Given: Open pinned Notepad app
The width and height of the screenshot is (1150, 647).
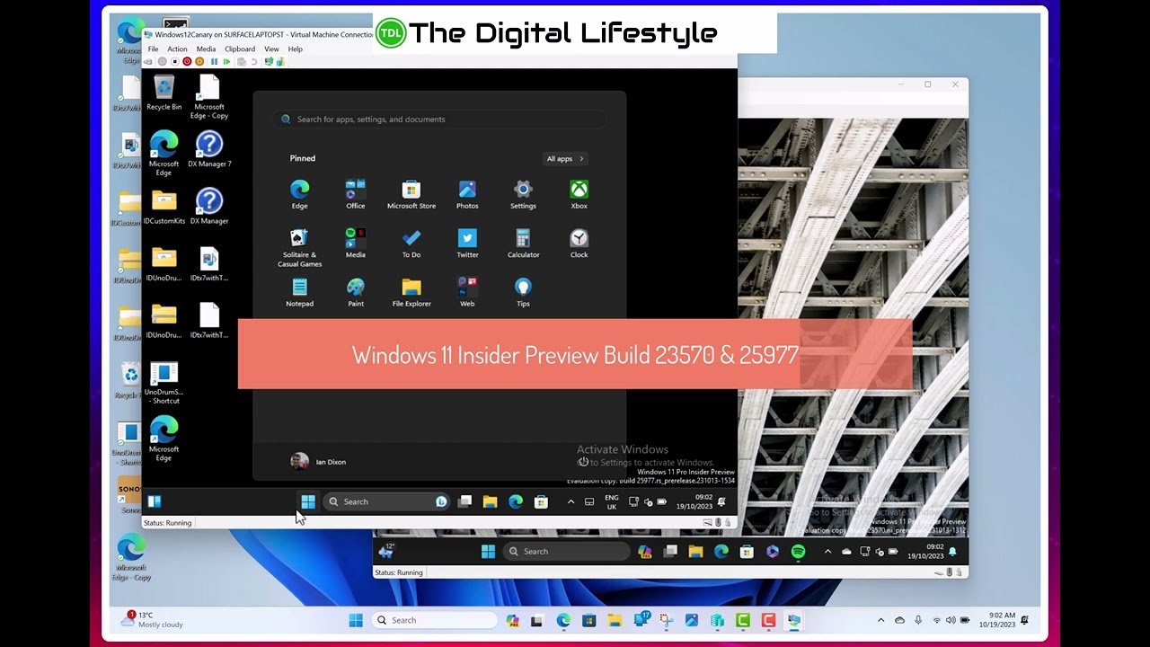Looking at the screenshot, I should pyautogui.click(x=299, y=292).
